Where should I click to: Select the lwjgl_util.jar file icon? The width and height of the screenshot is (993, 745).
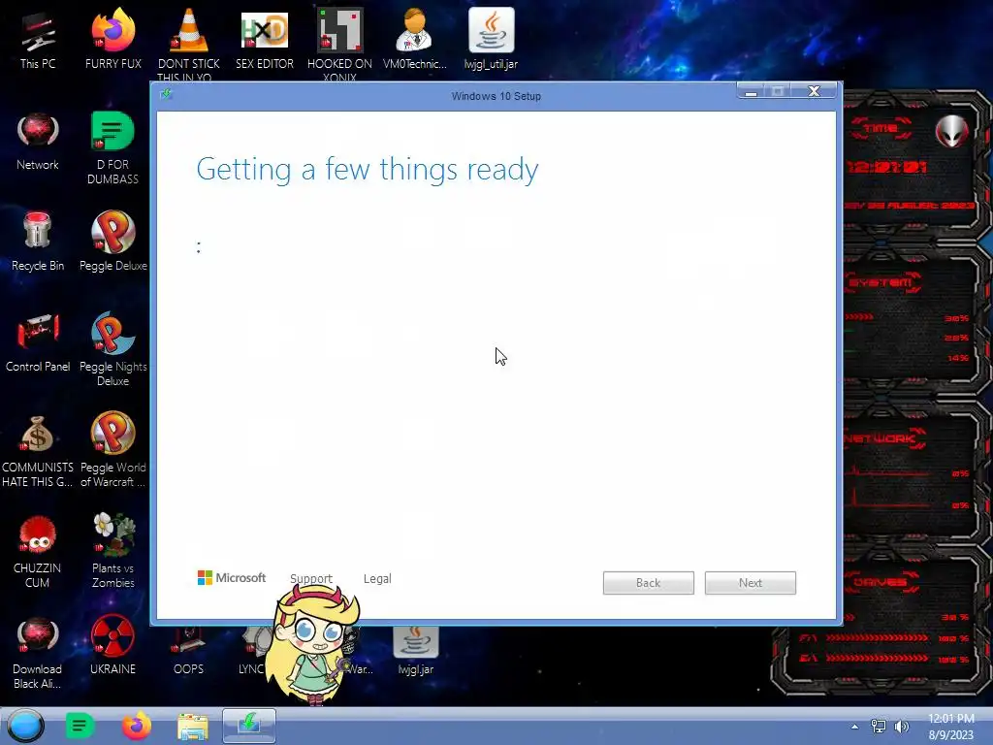tap(491, 39)
